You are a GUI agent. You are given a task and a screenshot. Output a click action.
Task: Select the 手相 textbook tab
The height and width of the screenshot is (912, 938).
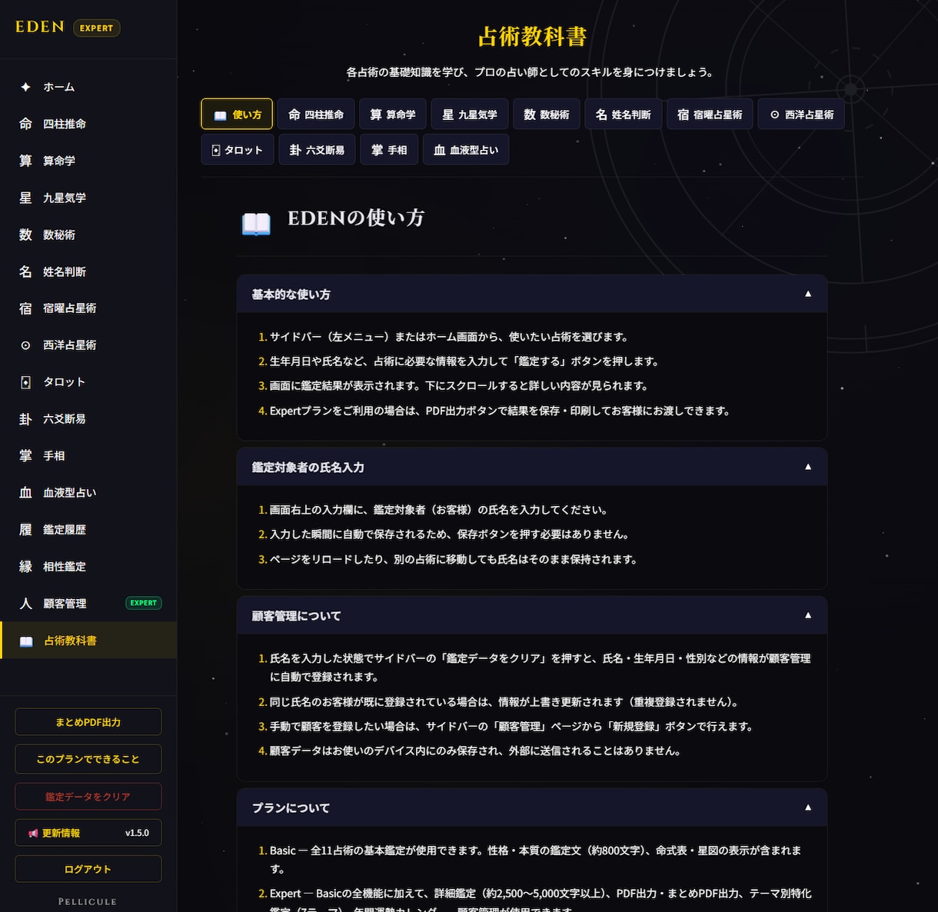(x=389, y=150)
